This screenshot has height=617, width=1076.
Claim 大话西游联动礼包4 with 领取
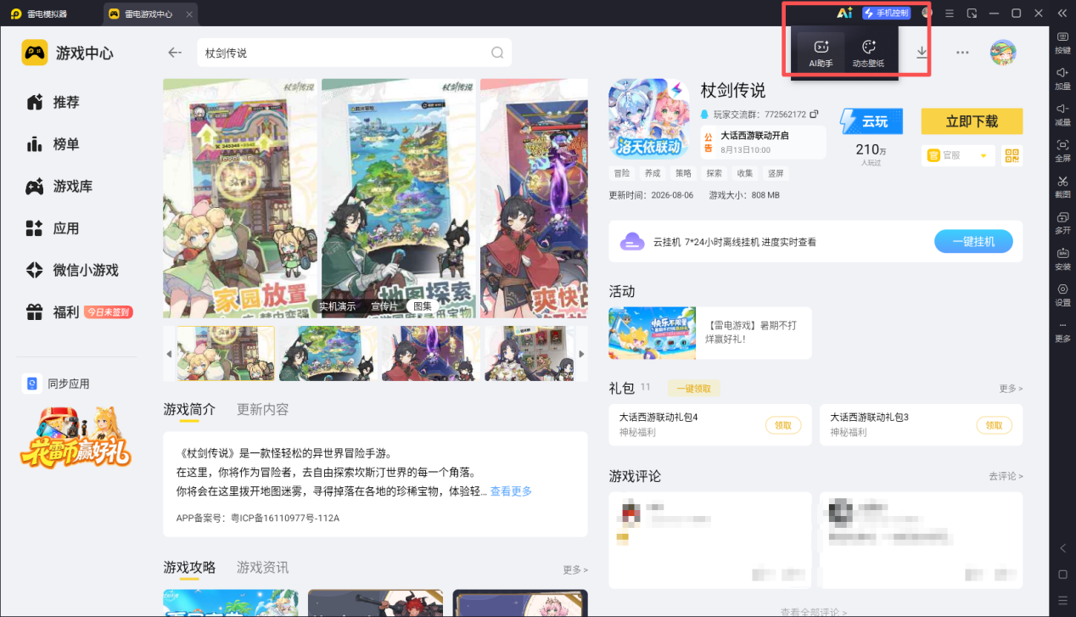pyautogui.click(x=783, y=425)
